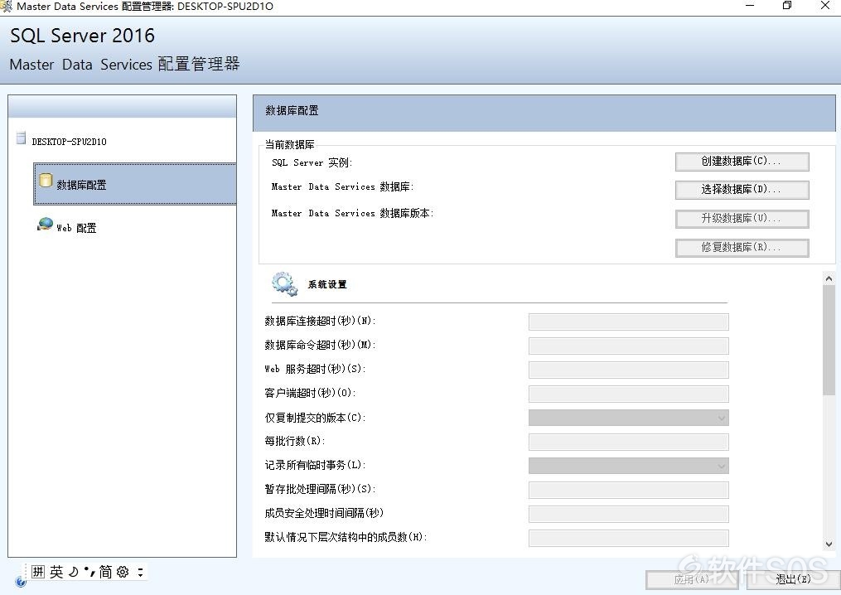Click the Web 服务超时(秒)(S) input field
The height and width of the screenshot is (595, 841).
click(x=628, y=370)
